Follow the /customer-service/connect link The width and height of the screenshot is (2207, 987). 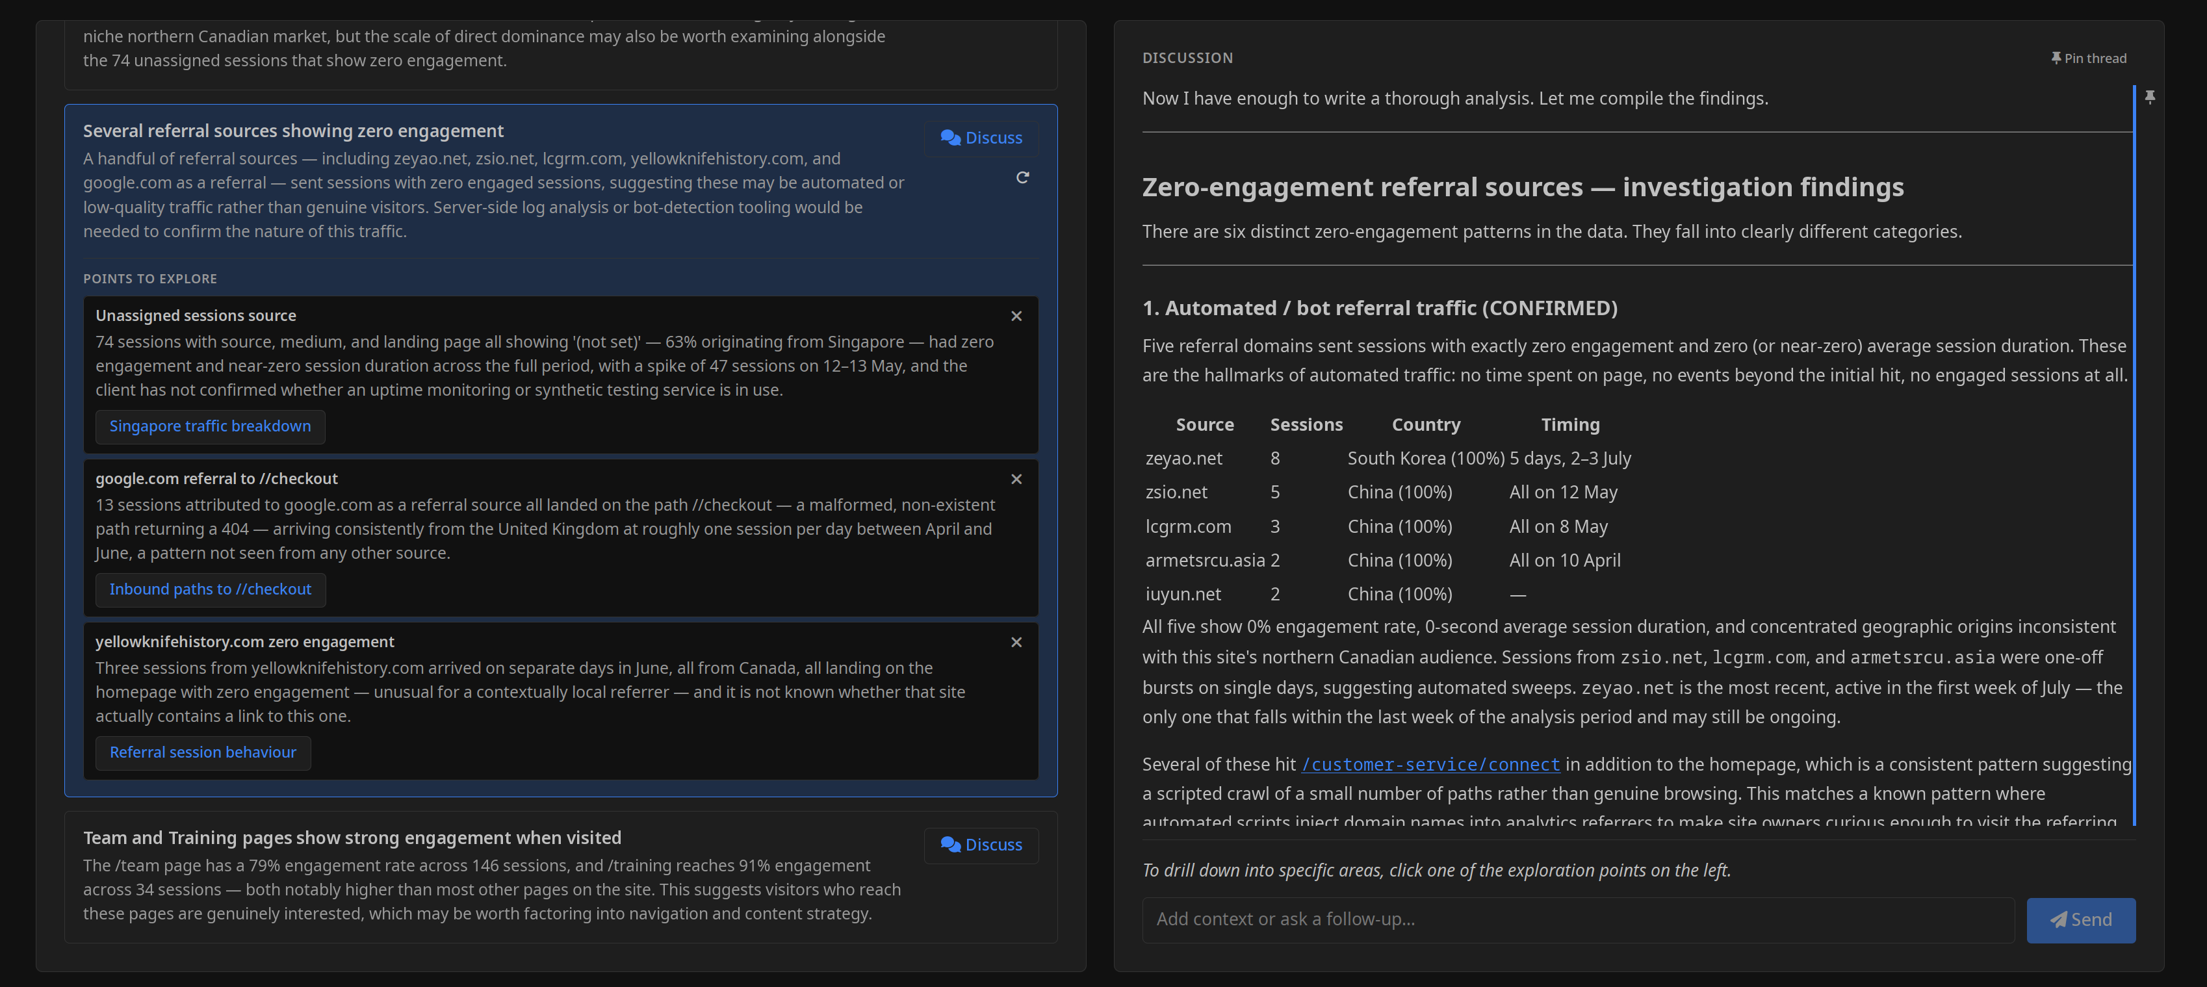(x=1431, y=764)
